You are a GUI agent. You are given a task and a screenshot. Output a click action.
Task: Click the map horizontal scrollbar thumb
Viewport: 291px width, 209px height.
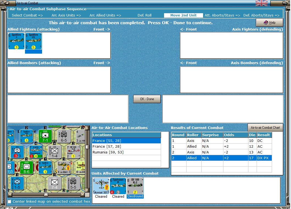click(x=46, y=195)
